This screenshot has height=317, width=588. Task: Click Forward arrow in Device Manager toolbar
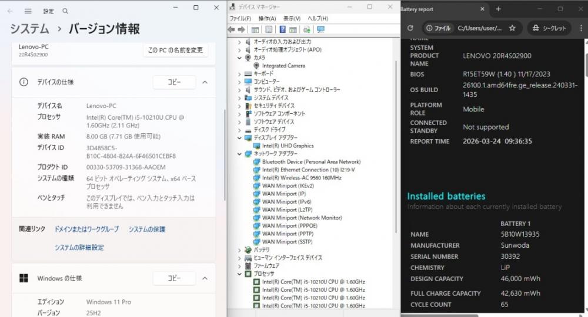241,29
